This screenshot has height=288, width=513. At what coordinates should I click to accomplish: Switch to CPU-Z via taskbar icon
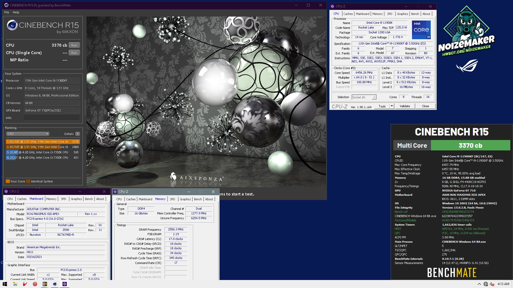[x=64, y=284]
